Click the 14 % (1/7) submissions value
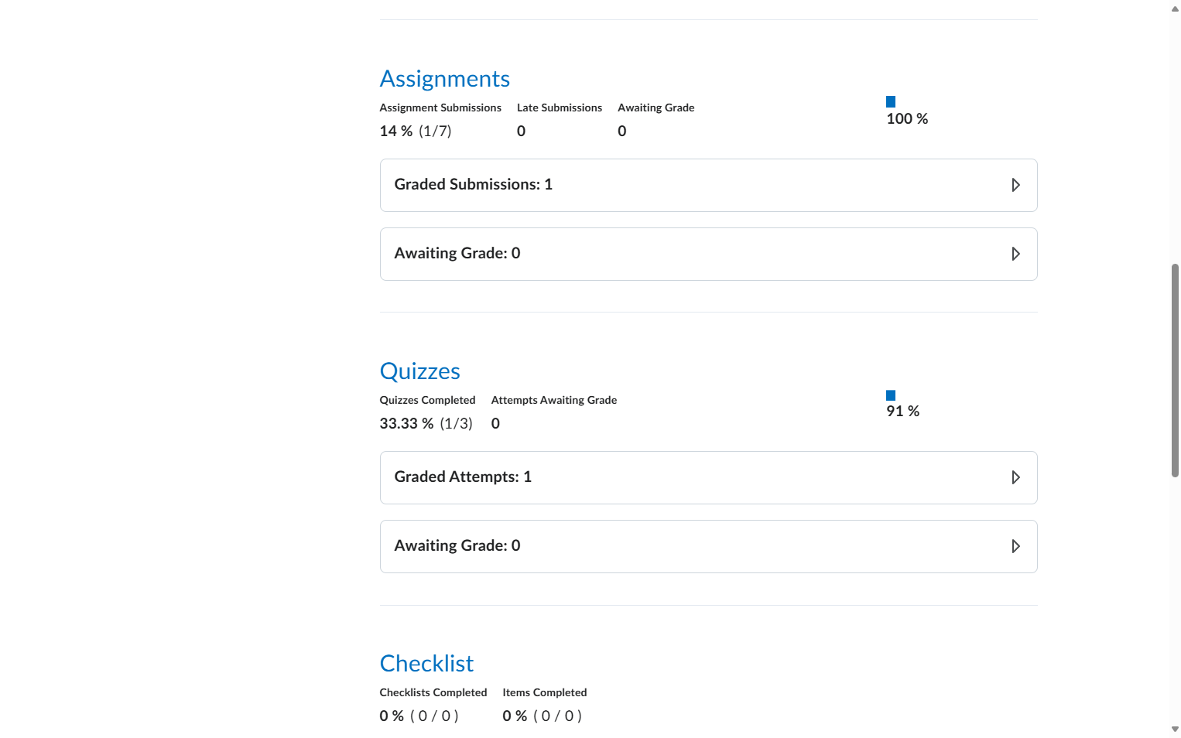 click(416, 132)
